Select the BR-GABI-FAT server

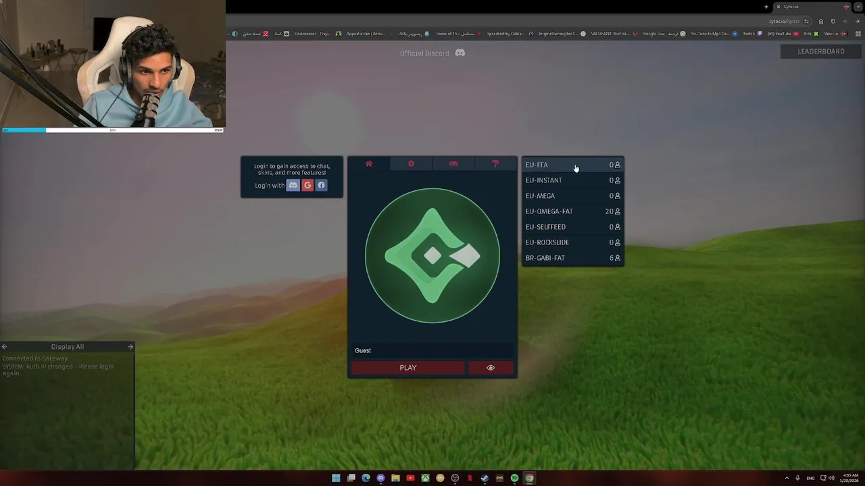tap(572, 258)
